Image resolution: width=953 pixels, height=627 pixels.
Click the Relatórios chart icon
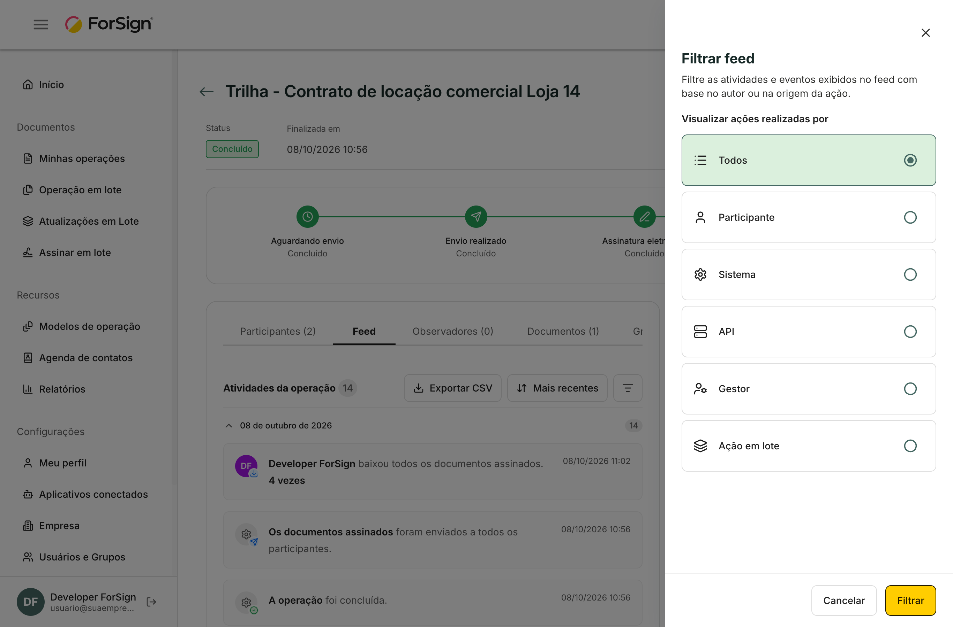point(28,389)
